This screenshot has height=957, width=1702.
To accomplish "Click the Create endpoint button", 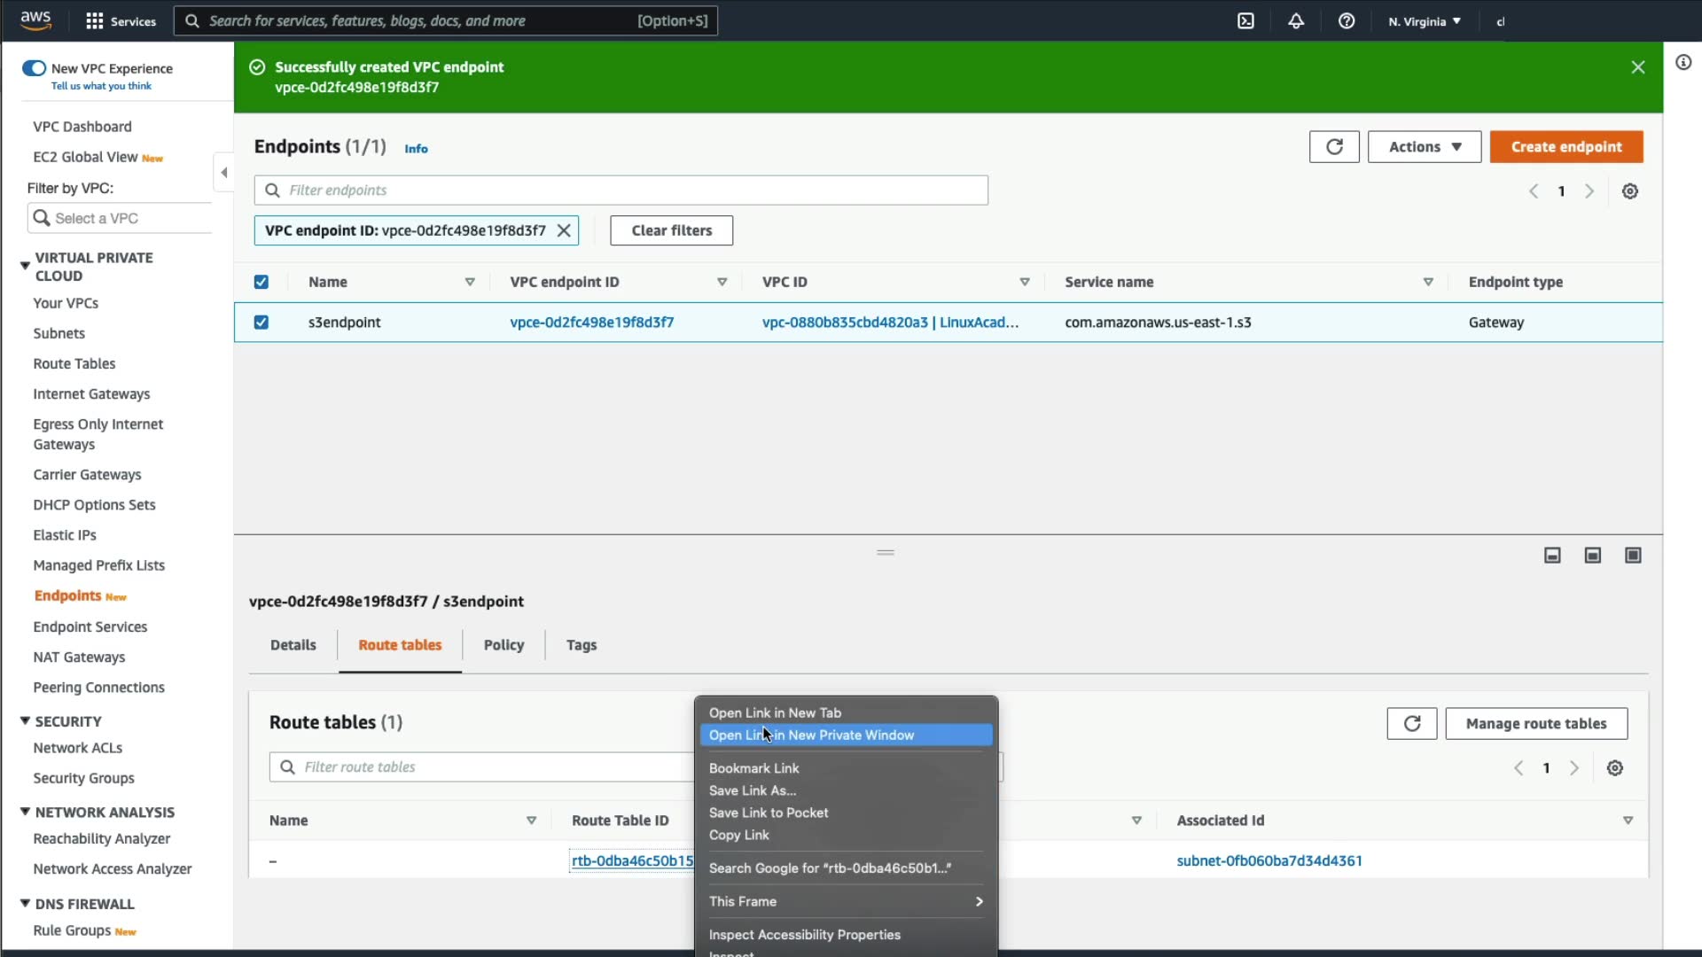I will pyautogui.click(x=1565, y=147).
